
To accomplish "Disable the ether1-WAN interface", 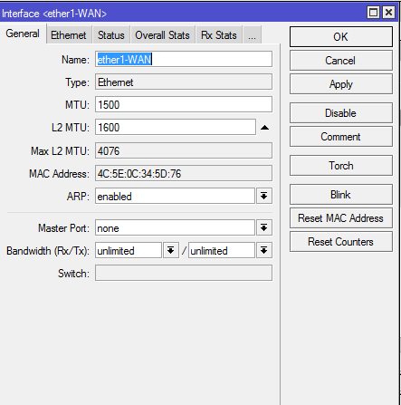I will pyautogui.click(x=341, y=113).
